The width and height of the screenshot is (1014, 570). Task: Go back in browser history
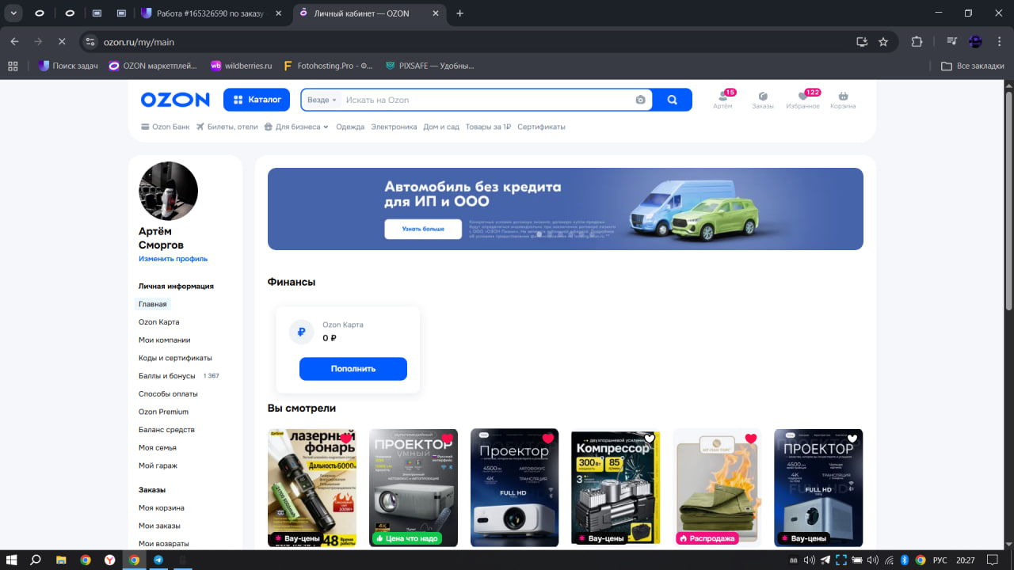coord(14,42)
